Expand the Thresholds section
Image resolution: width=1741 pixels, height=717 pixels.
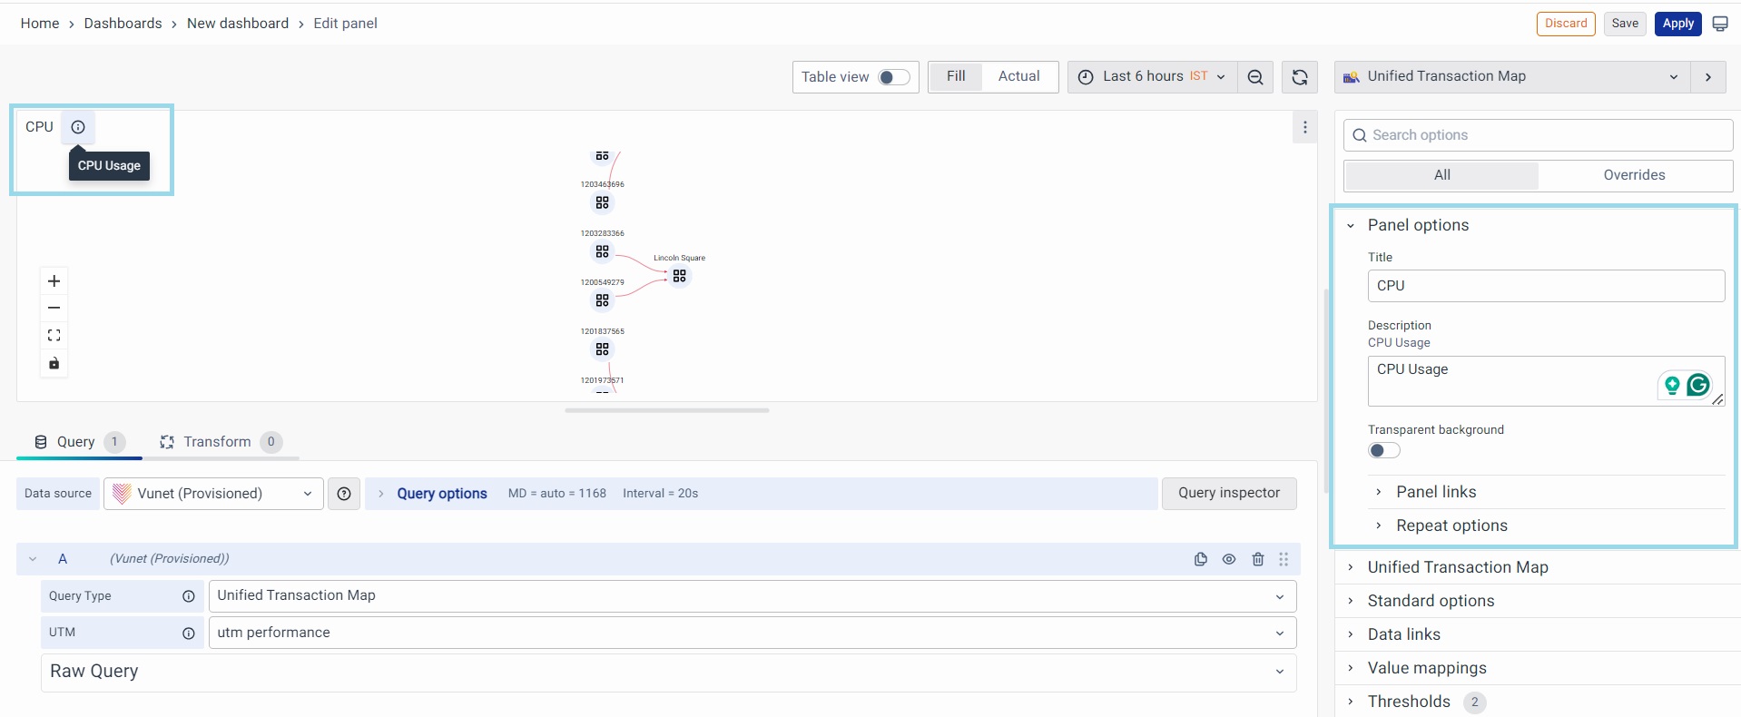pos(1409,702)
